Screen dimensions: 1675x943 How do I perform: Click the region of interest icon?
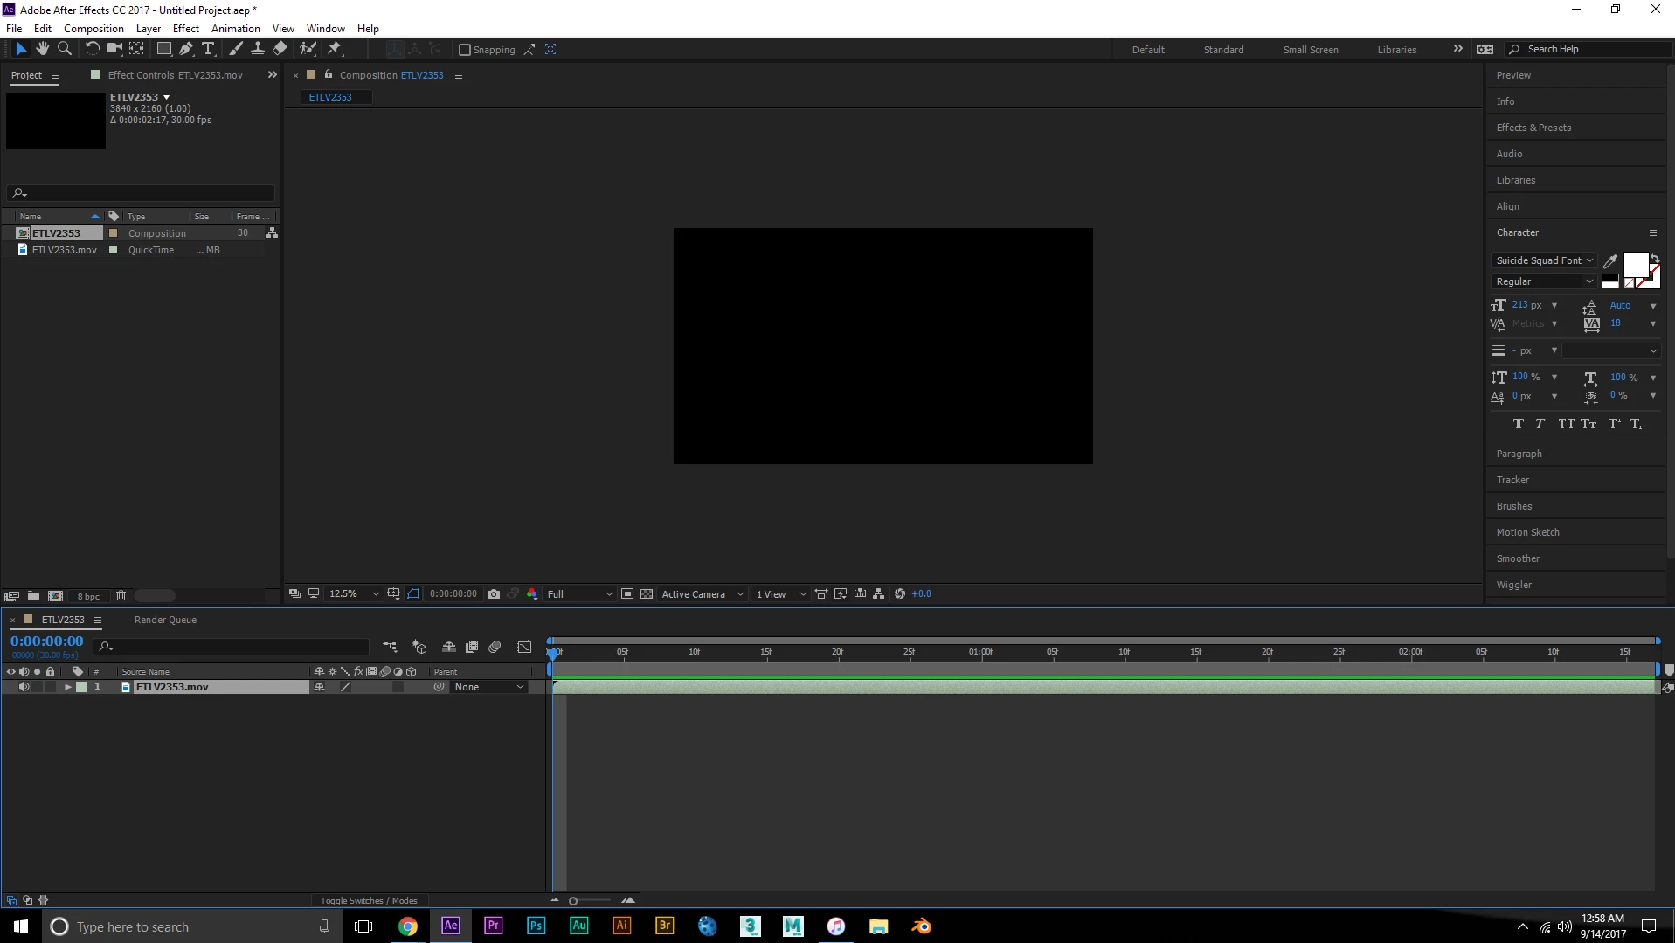(627, 594)
